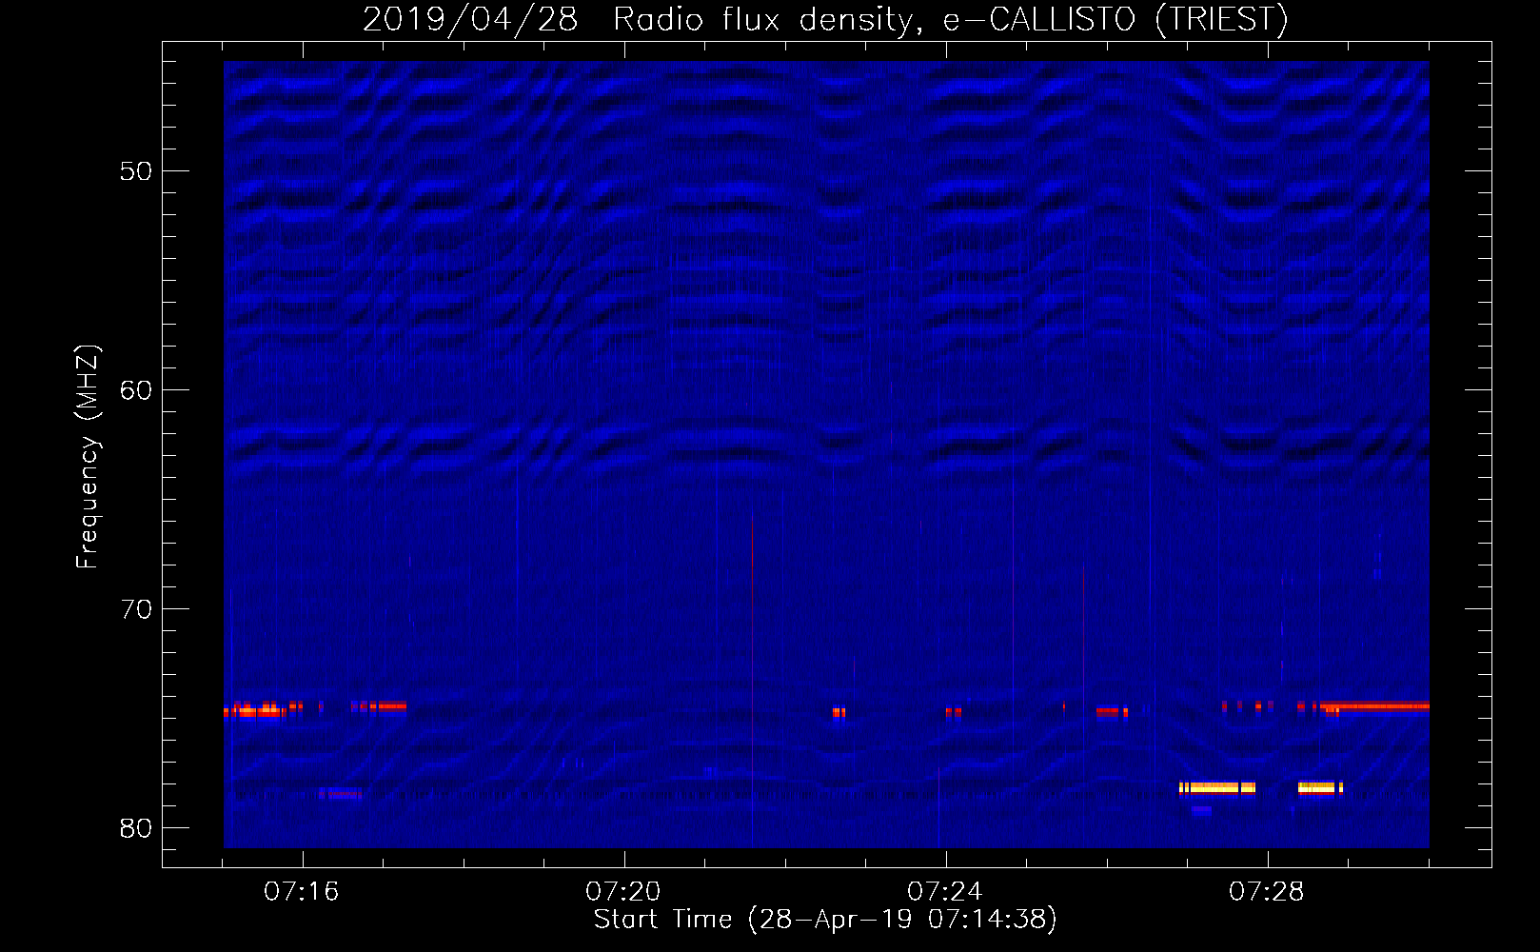The height and width of the screenshot is (952, 1540).
Task: Click the 80 frequency tick label
Action: (136, 828)
